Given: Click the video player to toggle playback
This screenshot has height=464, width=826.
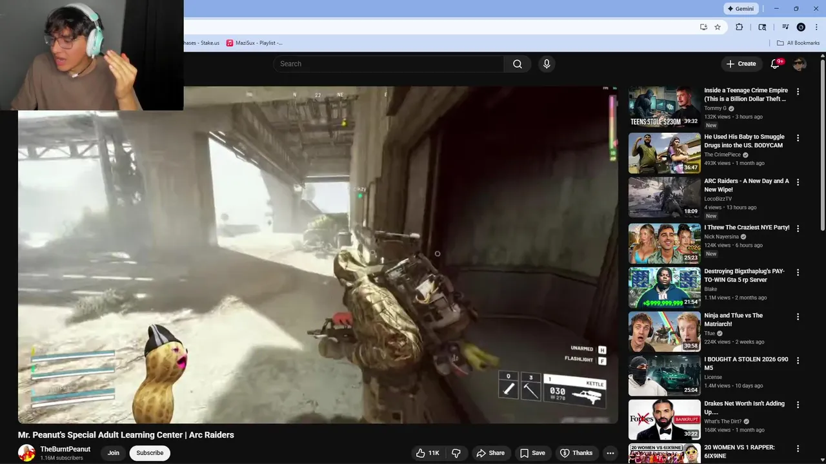Looking at the screenshot, I should (x=317, y=255).
